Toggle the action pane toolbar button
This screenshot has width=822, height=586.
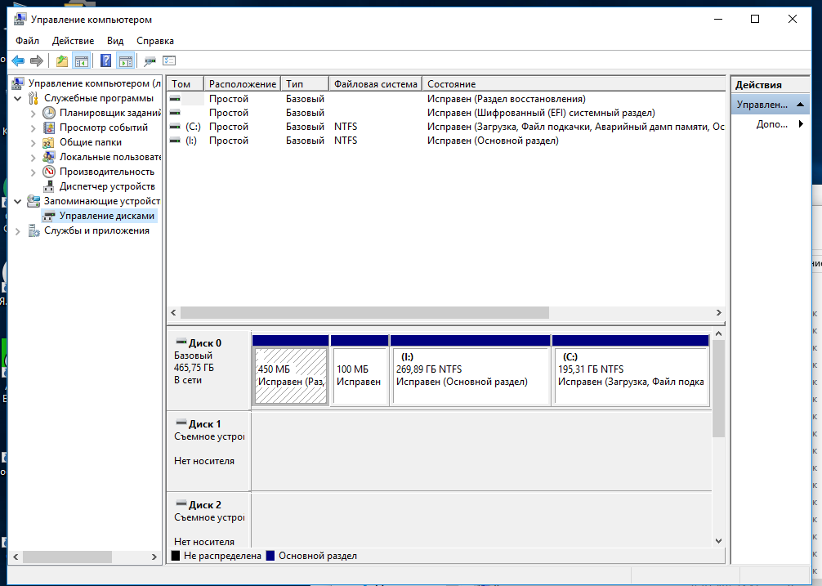[x=126, y=60]
